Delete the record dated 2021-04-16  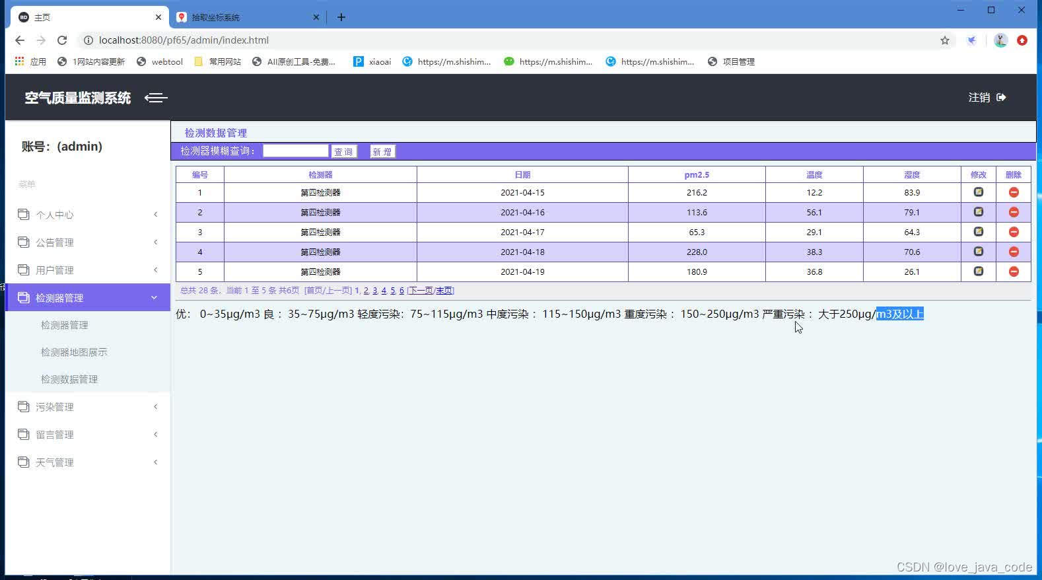(x=1014, y=212)
